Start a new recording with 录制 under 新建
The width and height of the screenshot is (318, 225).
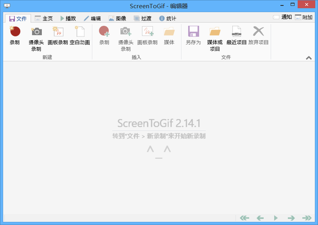(x=15, y=35)
